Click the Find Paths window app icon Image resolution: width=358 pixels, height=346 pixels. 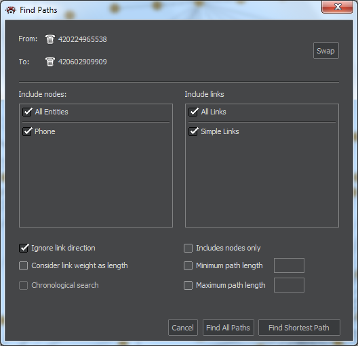[x=11, y=10]
